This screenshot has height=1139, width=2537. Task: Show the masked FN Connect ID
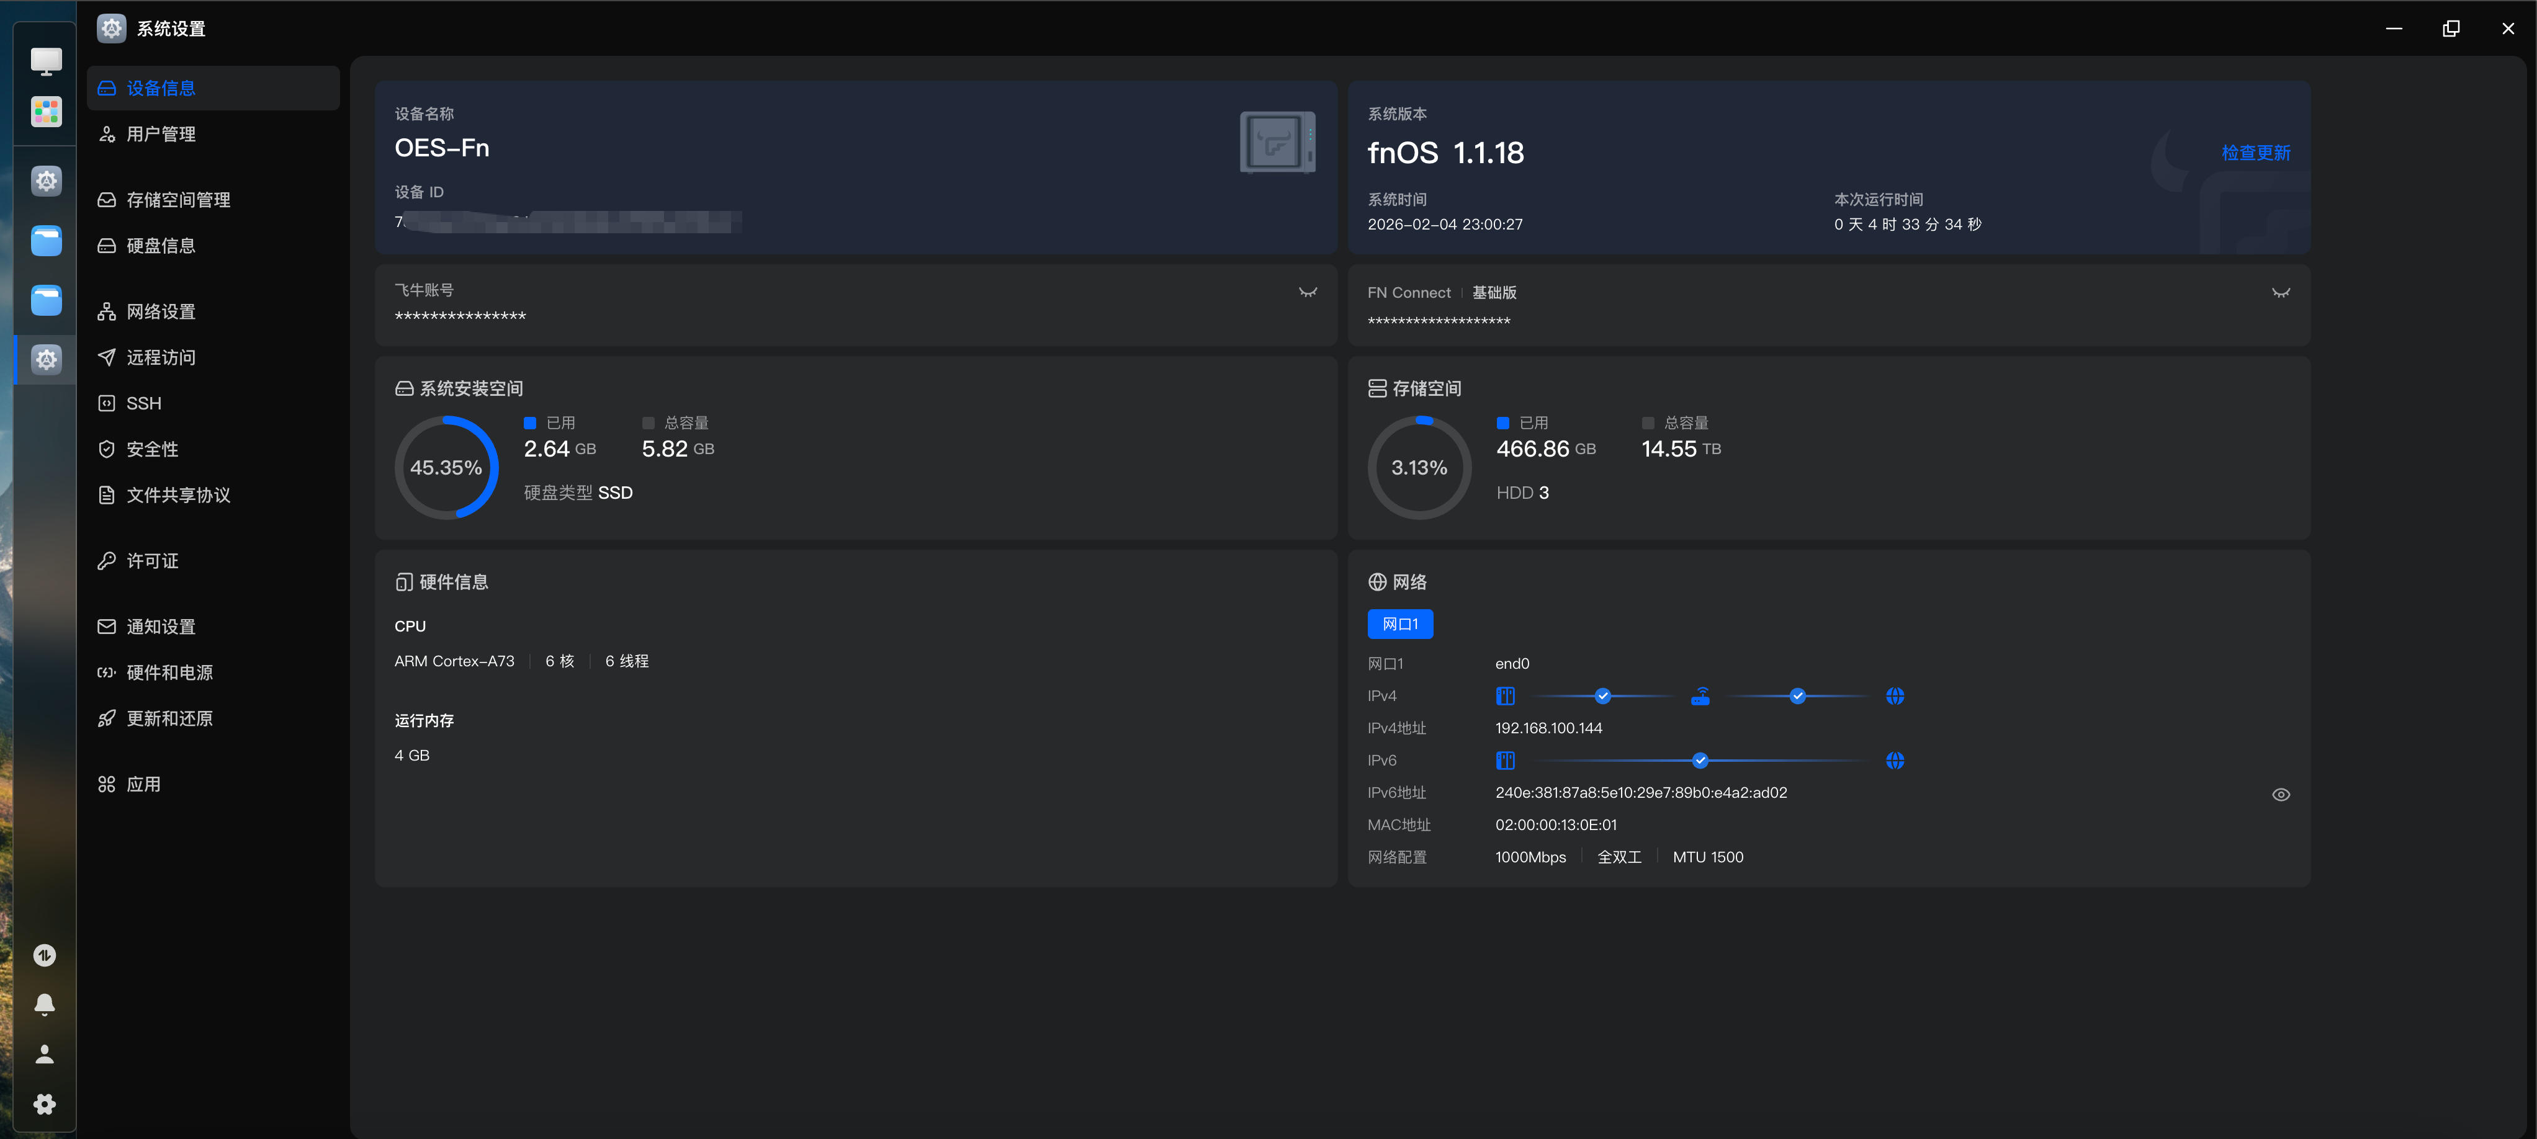coord(2280,293)
